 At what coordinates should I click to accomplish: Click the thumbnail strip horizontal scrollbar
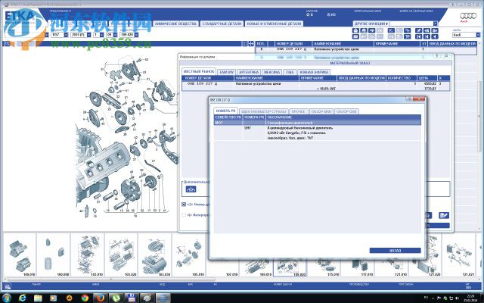coord(111,280)
